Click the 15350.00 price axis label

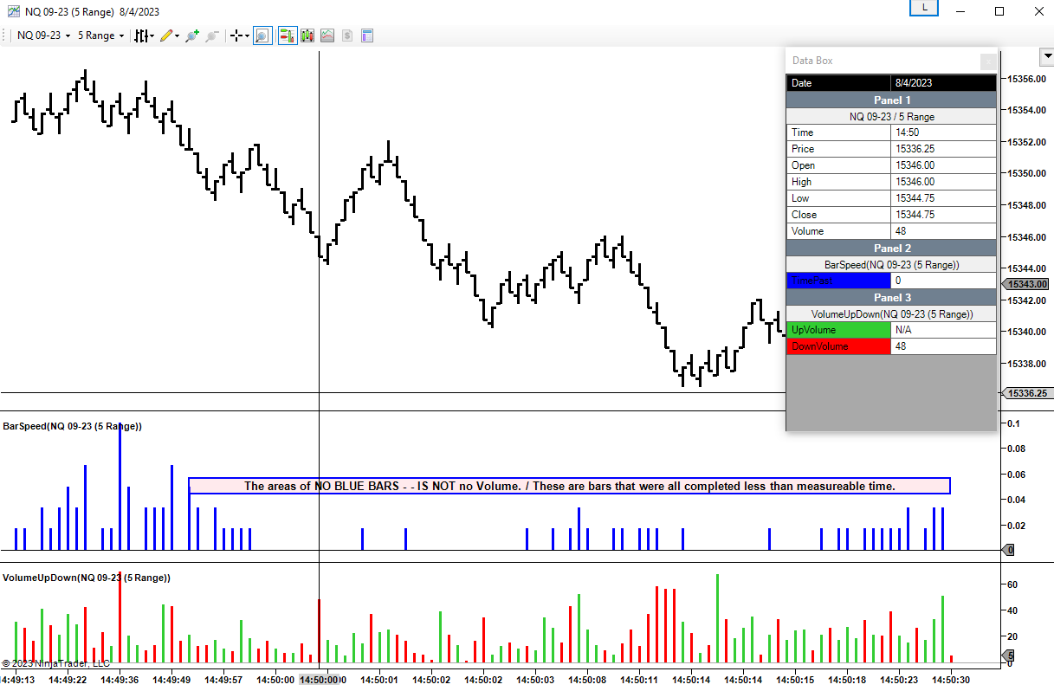click(x=1027, y=173)
